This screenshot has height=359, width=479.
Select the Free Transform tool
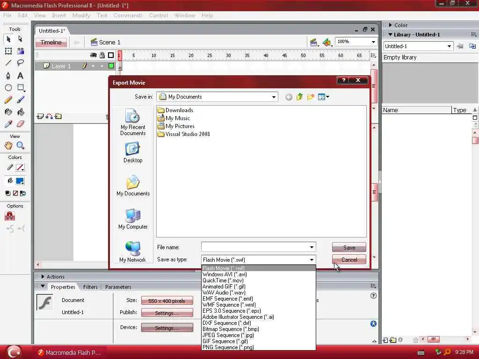point(8,51)
